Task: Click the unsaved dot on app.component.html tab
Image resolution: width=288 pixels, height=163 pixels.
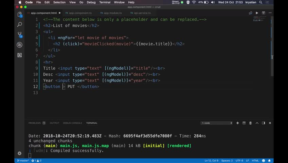Action: point(59,13)
